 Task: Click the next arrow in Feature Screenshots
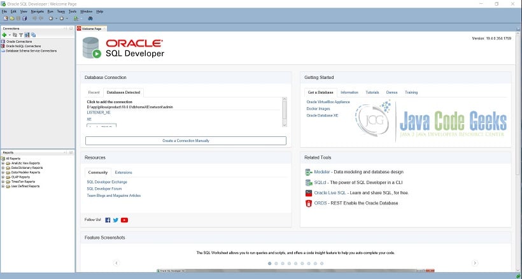pos(475,263)
